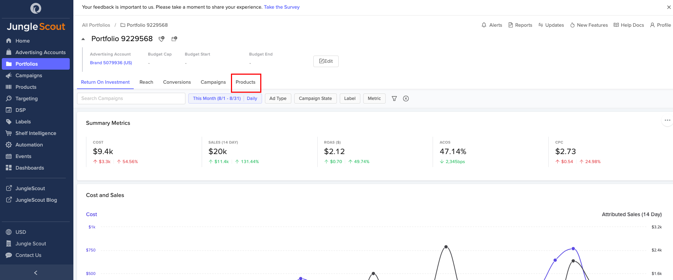Click the ROAS $2.12 metric value
The height and width of the screenshot is (280, 673).
tap(334, 152)
